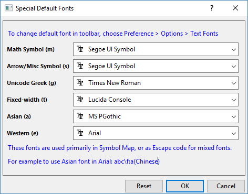Expand the Western font dropdown arrow
248x194 pixels.
click(x=234, y=134)
